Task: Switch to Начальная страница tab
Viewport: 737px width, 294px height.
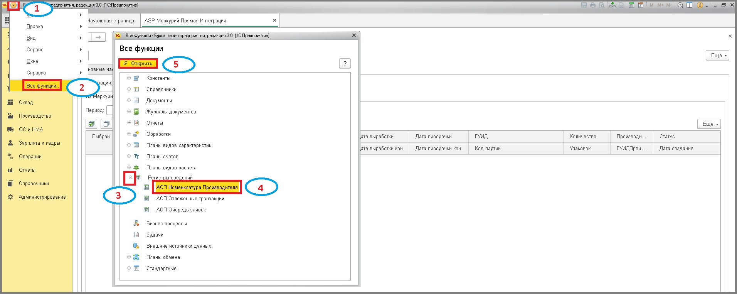Action: pos(111,20)
